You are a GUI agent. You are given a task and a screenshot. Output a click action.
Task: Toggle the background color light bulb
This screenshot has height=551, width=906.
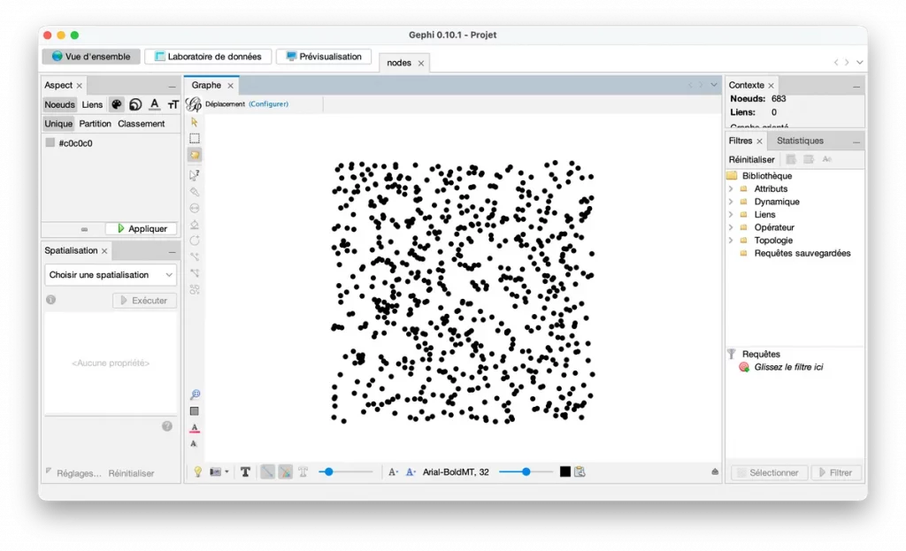(196, 471)
